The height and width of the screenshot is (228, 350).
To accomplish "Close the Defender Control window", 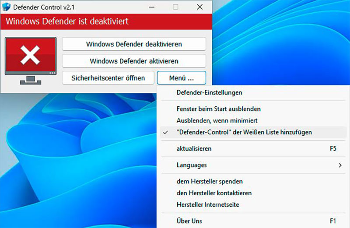I will [x=200, y=7].
